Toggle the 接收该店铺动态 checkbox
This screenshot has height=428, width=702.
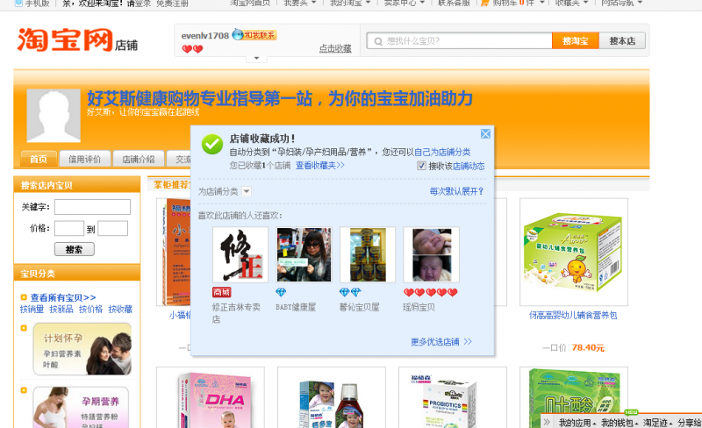click(421, 166)
